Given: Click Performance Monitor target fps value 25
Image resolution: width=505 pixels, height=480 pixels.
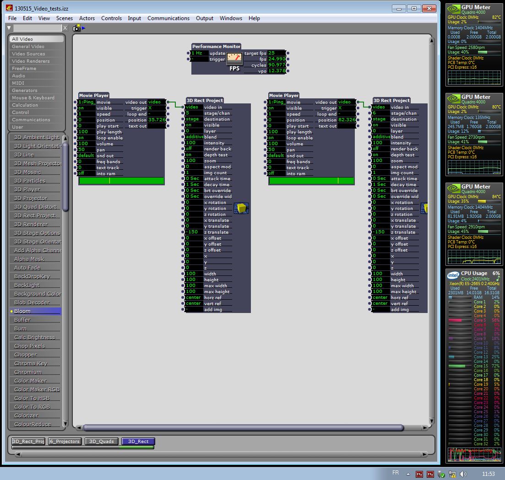Looking at the screenshot, I should coord(277,53).
